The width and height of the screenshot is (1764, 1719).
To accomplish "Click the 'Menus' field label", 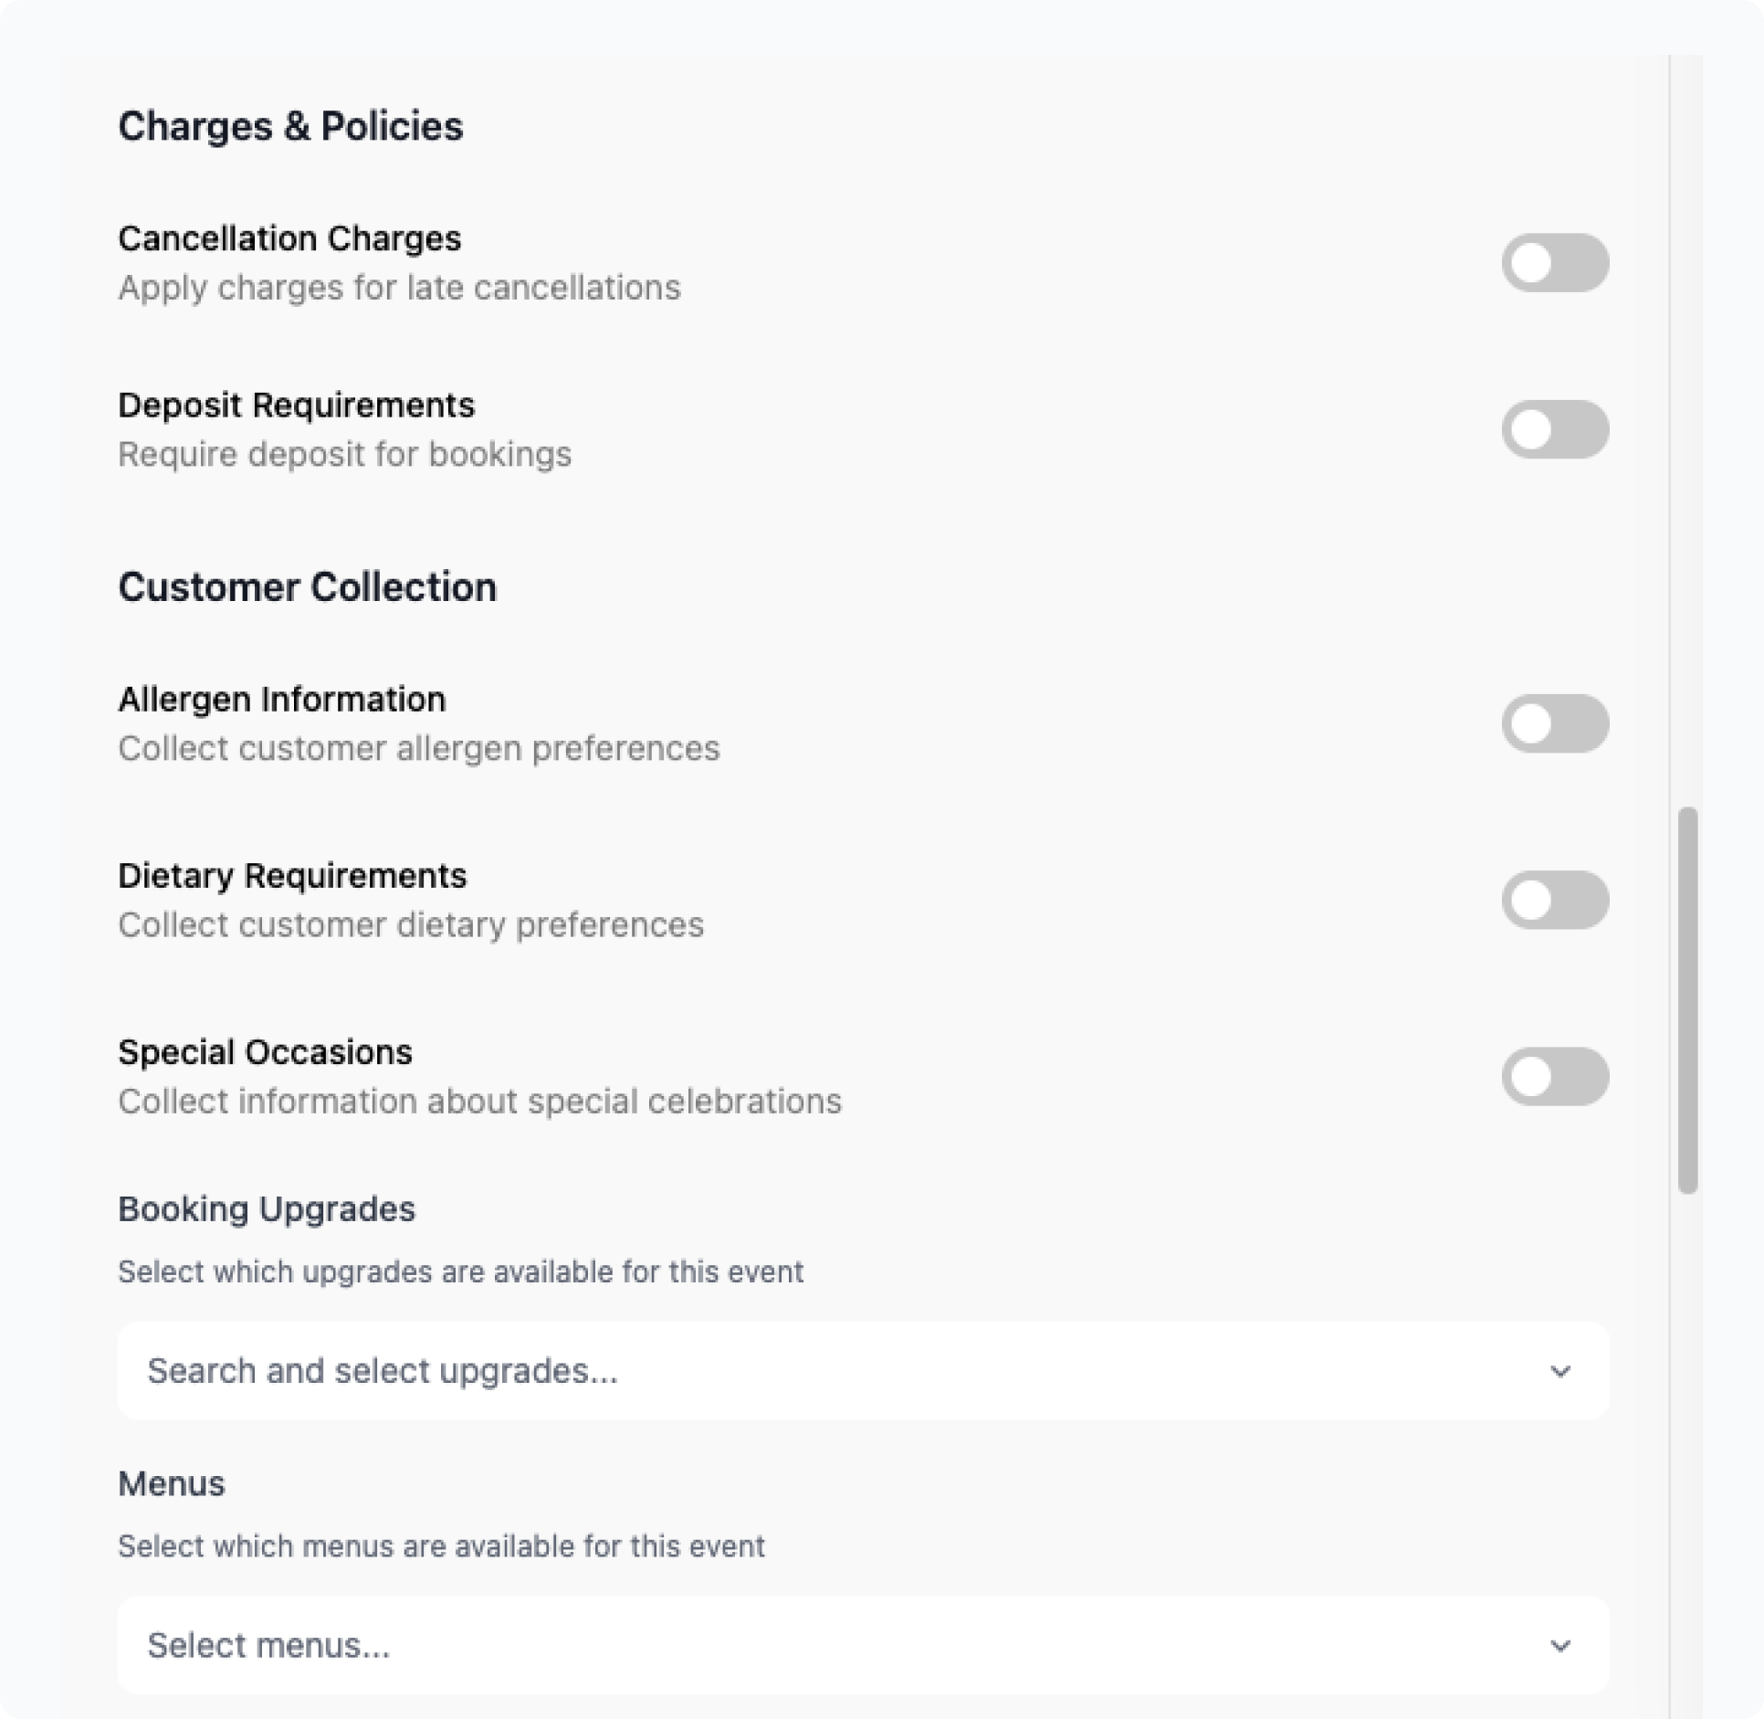I will pyautogui.click(x=171, y=1483).
